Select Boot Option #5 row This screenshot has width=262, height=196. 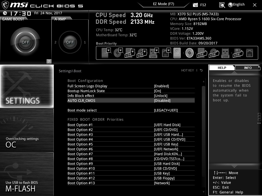pyautogui.click(x=131, y=144)
